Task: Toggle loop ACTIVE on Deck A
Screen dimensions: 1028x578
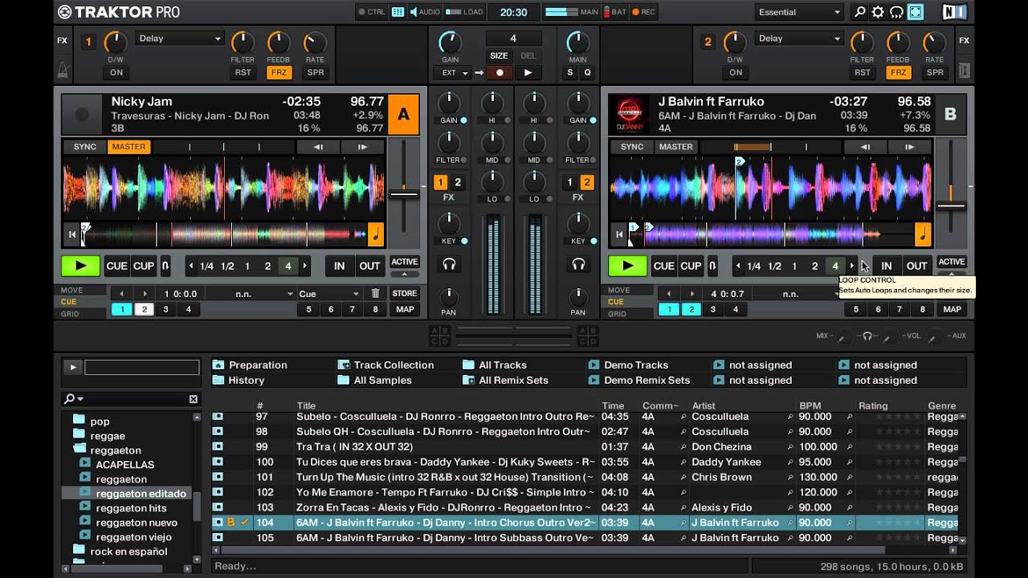Action: [405, 262]
